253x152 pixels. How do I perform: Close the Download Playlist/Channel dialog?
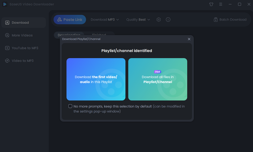189,39
